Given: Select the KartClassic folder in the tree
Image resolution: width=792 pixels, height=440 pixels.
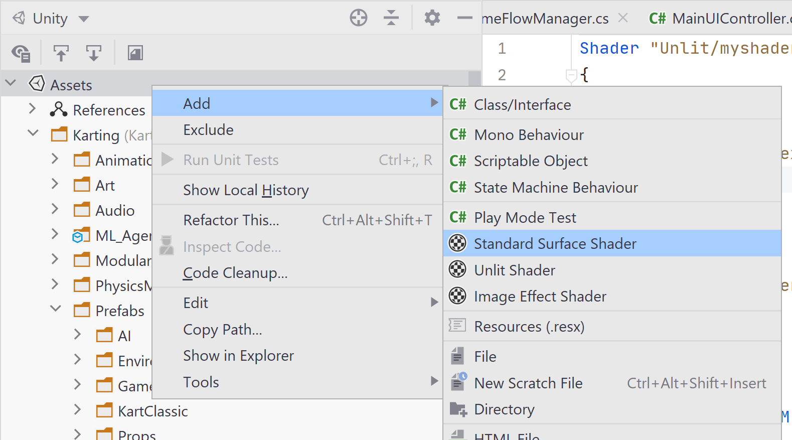Looking at the screenshot, I should (152, 411).
